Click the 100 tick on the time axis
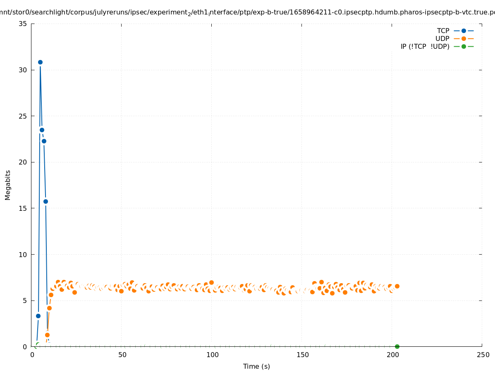495x372 pixels. coord(212,355)
